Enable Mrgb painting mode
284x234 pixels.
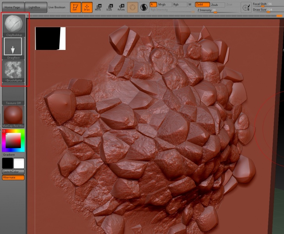pyautogui.click(x=164, y=5)
